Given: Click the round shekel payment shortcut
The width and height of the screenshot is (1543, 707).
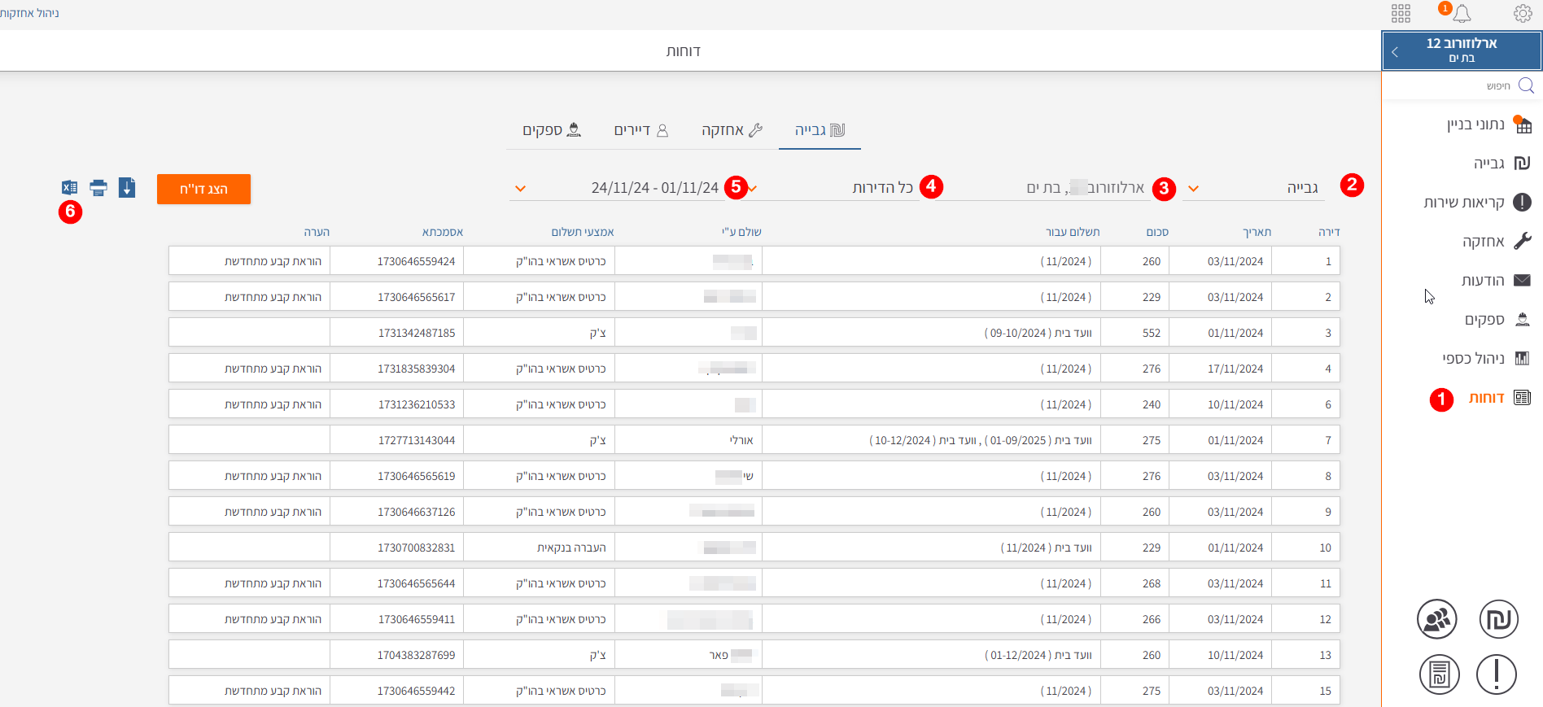Looking at the screenshot, I should [x=1498, y=619].
